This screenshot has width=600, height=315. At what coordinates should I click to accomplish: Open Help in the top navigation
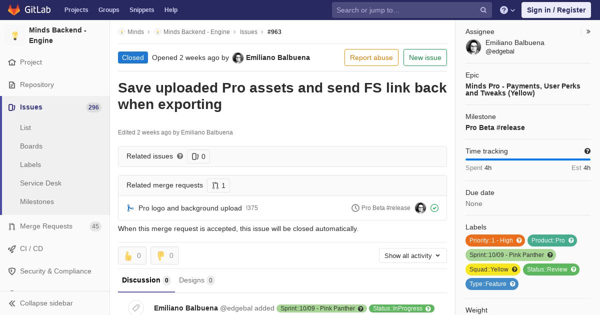(x=171, y=10)
